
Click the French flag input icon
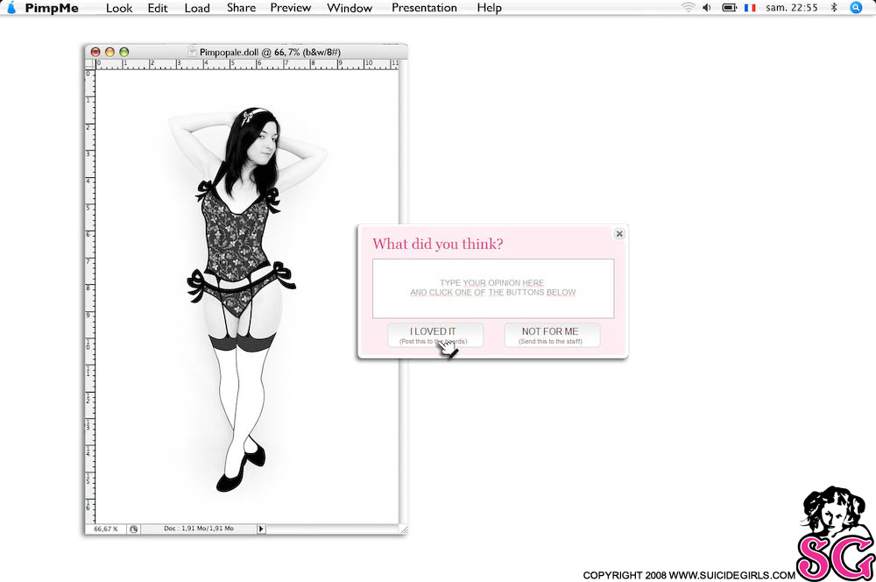pyautogui.click(x=750, y=7)
